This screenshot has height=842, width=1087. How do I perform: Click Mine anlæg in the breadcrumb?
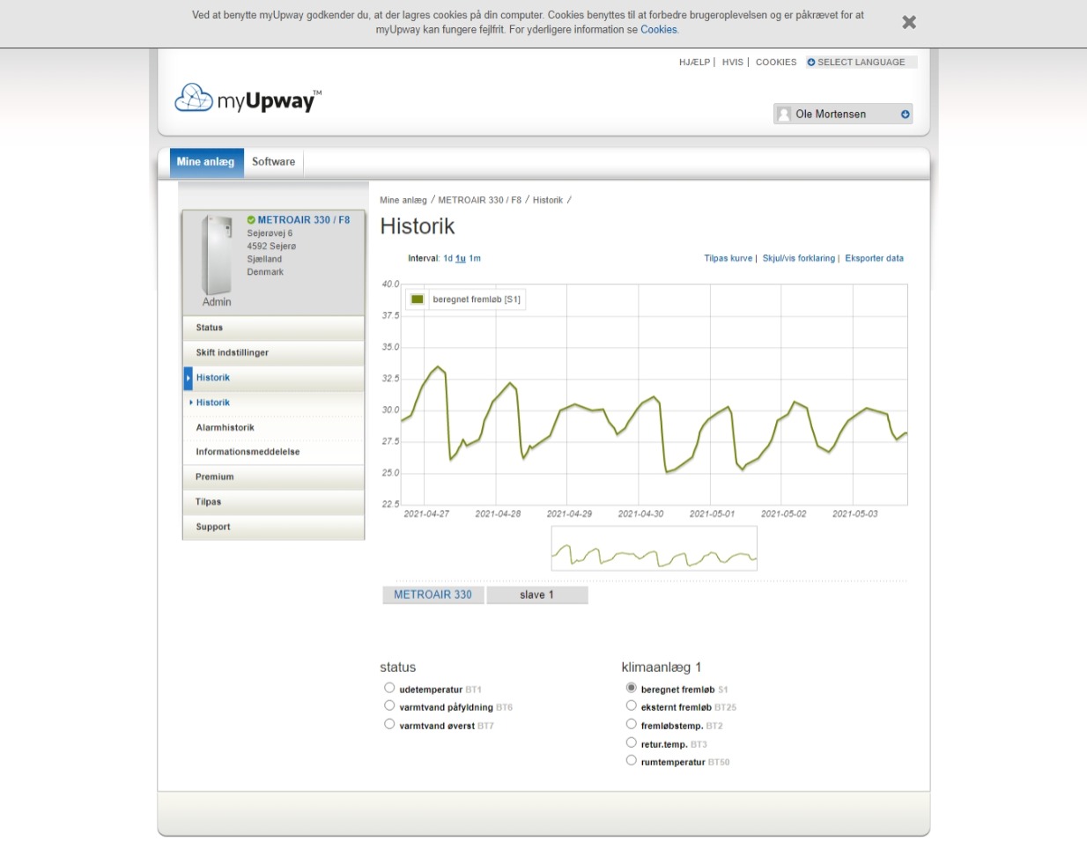tap(403, 201)
